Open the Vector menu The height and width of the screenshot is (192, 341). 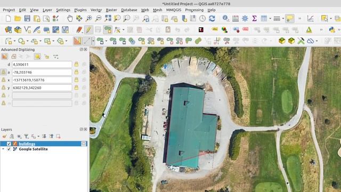[96, 10]
